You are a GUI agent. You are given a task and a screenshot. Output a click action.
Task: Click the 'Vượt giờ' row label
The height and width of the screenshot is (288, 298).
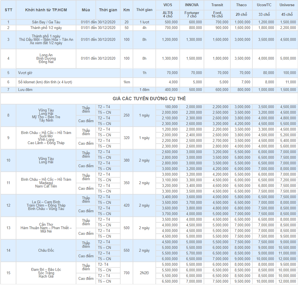25,73
